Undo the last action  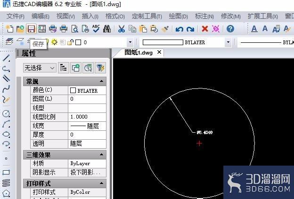coord(179,29)
